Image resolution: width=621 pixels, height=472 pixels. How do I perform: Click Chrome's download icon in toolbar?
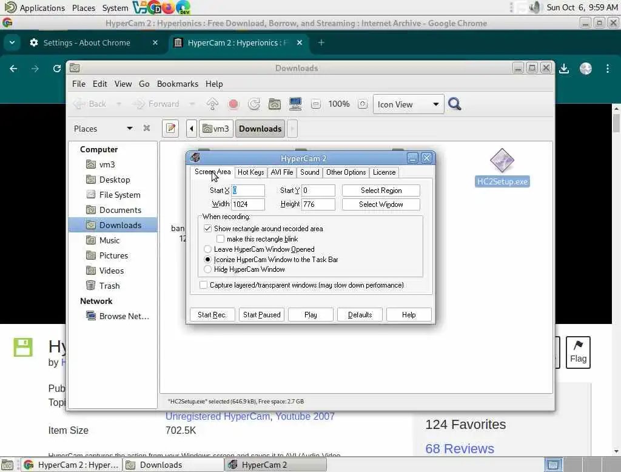tap(564, 69)
